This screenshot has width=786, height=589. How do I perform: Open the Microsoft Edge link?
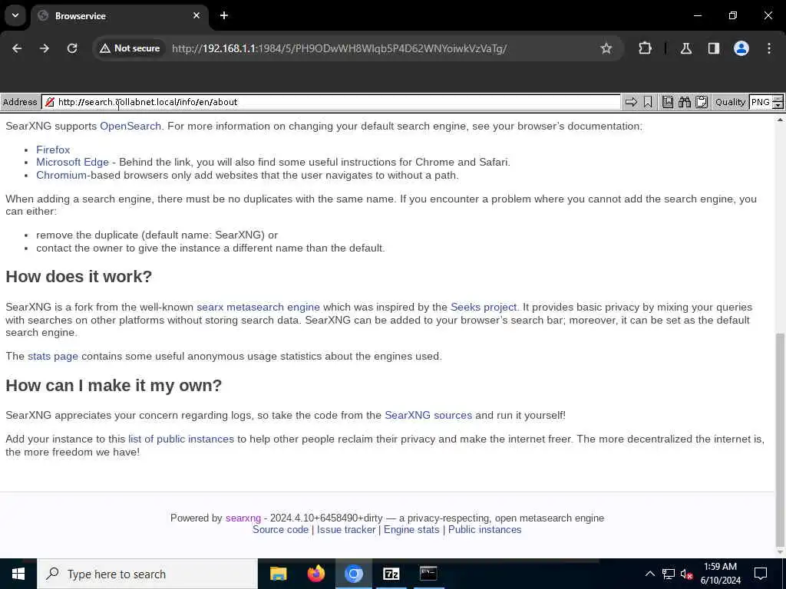coord(72,163)
